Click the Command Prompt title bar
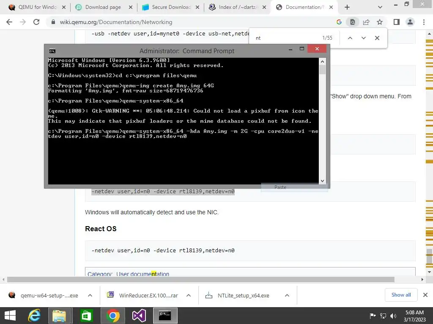Viewport: 433px width, 324px height. [186, 51]
